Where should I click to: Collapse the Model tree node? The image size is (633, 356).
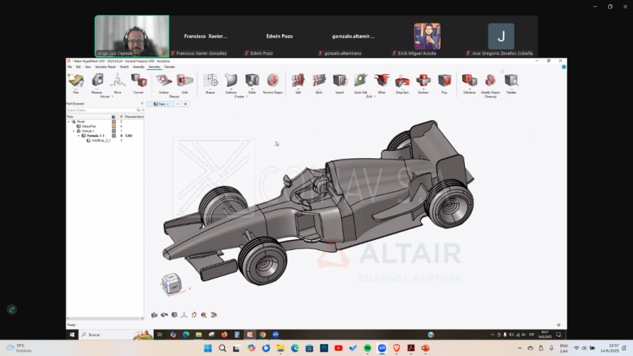click(x=69, y=122)
